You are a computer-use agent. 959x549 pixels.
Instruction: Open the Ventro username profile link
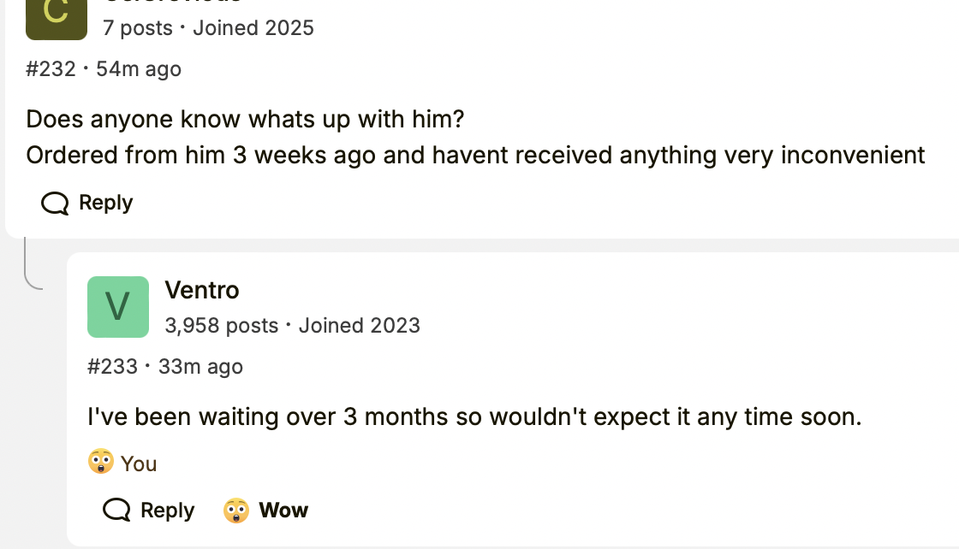click(201, 290)
